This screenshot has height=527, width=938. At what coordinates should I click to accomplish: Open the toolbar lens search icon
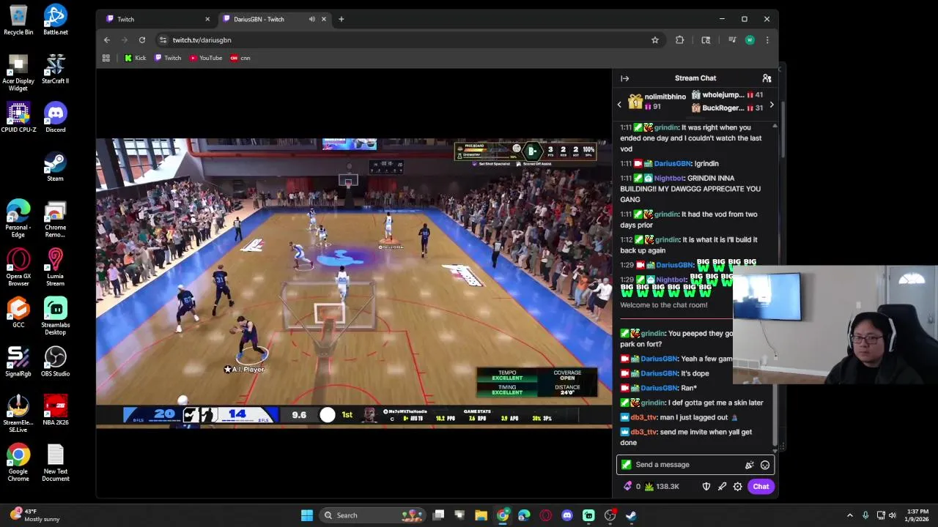706,40
